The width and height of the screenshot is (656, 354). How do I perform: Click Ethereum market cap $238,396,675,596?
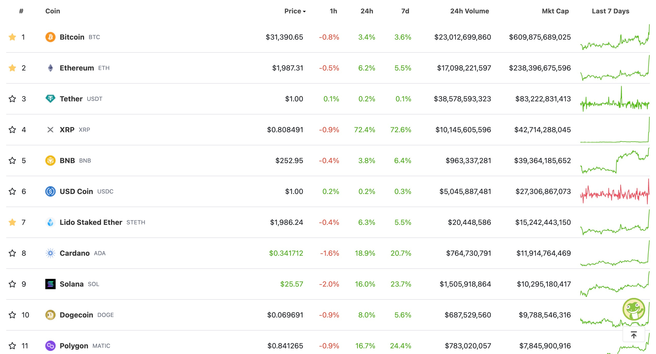click(540, 68)
